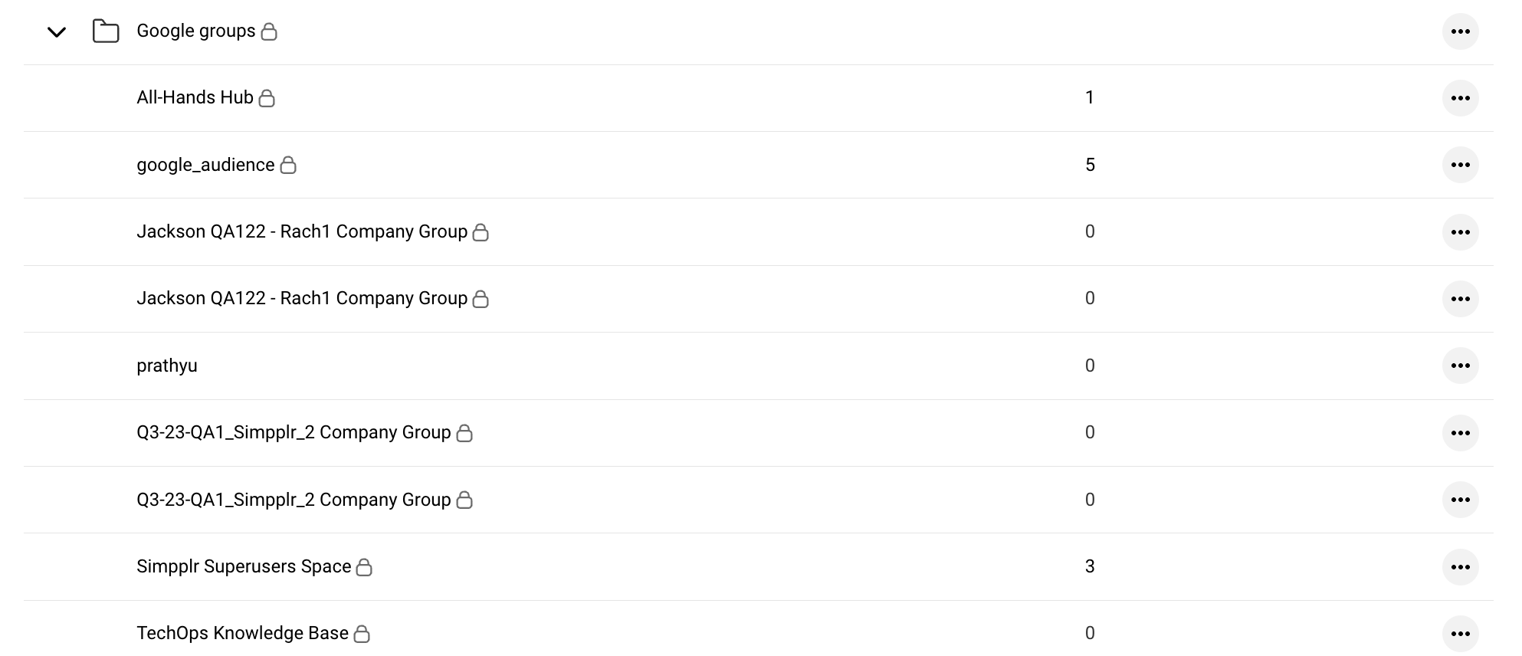Open the google_audience three-dot menu
1522x656 pixels.
click(1460, 165)
